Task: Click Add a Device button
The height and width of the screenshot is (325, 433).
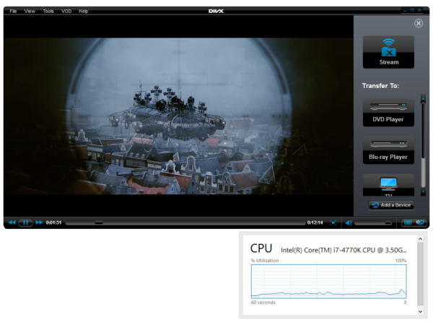Action: tap(391, 205)
